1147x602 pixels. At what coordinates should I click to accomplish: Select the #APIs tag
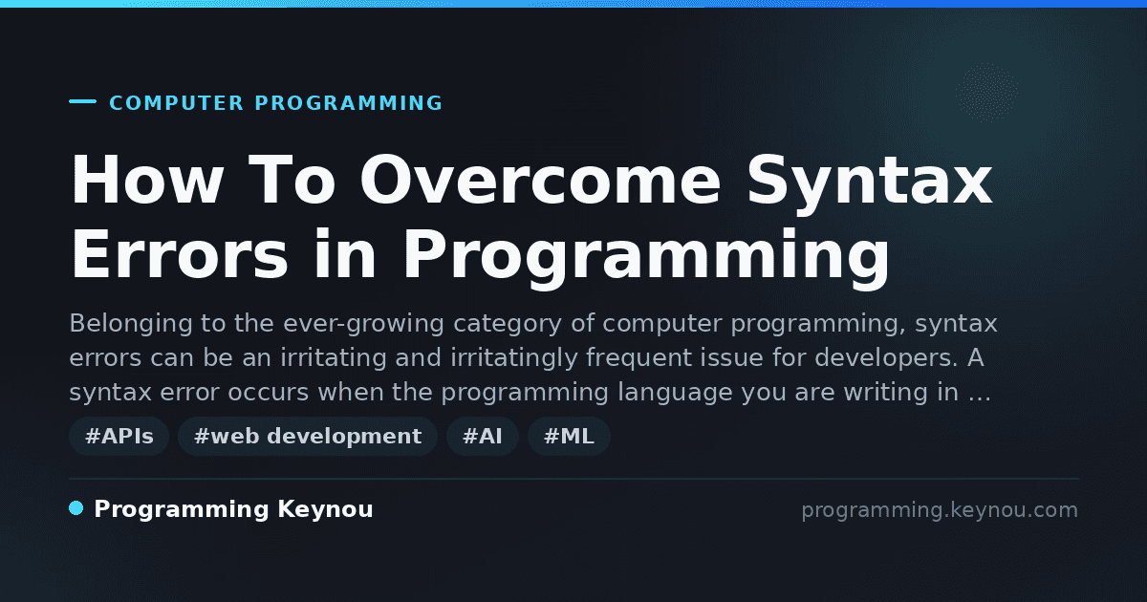119,437
